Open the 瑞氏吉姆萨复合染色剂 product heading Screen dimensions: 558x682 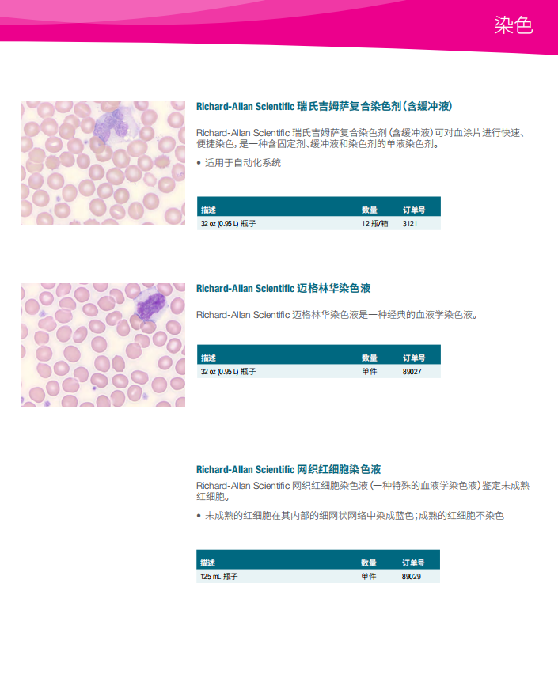tap(324, 106)
